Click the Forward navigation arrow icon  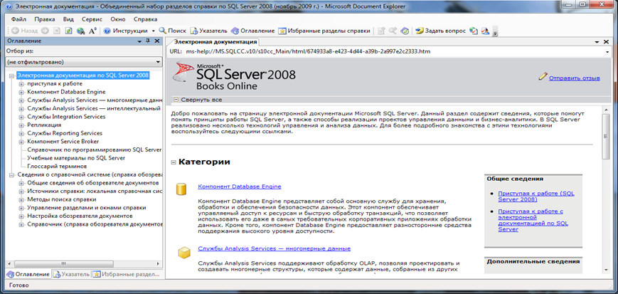pos(45,31)
